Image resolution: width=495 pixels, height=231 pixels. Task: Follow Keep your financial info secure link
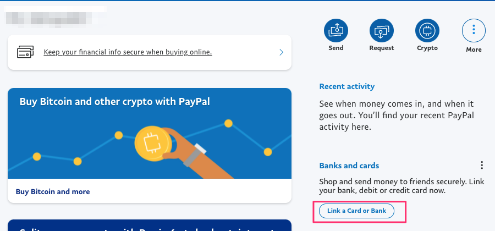coord(128,52)
